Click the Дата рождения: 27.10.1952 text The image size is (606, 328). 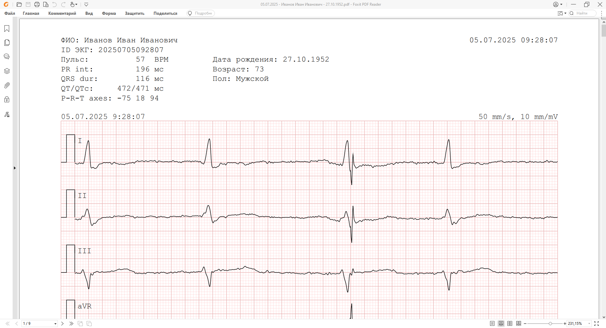(271, 59)
